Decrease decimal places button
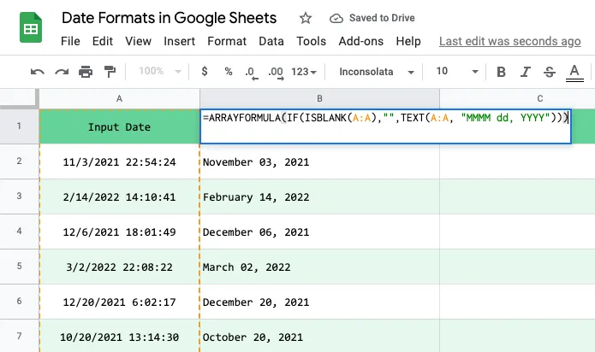 pos(250,72)
